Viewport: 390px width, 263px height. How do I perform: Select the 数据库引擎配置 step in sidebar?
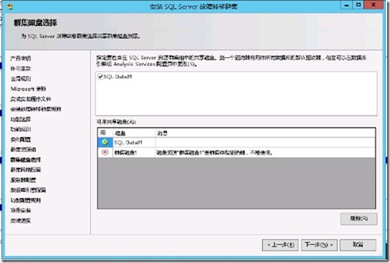[x=29, y=190]
